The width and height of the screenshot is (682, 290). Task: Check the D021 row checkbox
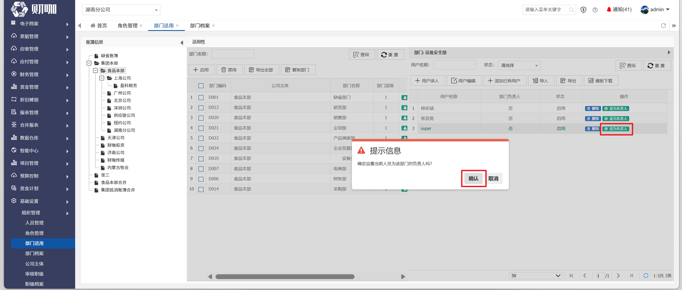click(201, 128)
